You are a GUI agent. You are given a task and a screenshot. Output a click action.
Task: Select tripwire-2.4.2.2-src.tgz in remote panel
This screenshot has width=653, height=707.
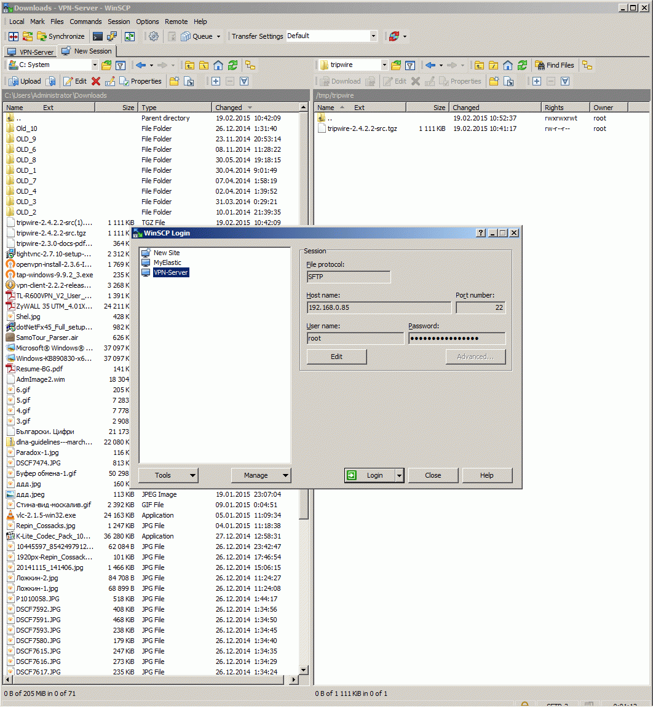362,129
